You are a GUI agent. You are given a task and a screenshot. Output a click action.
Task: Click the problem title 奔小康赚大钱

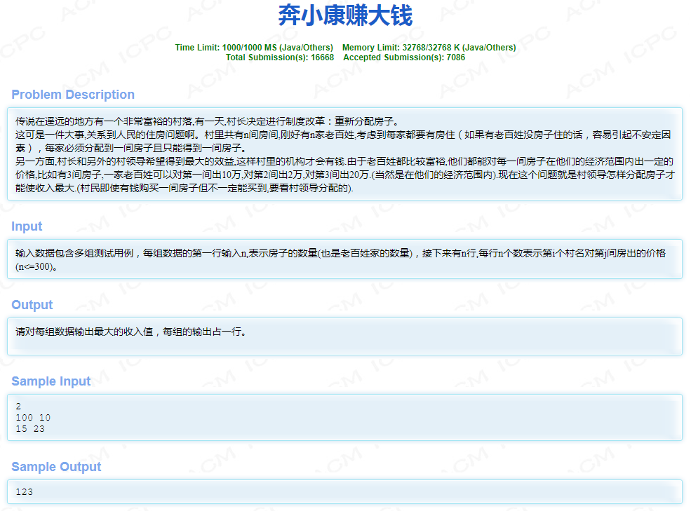pos(345,15)
